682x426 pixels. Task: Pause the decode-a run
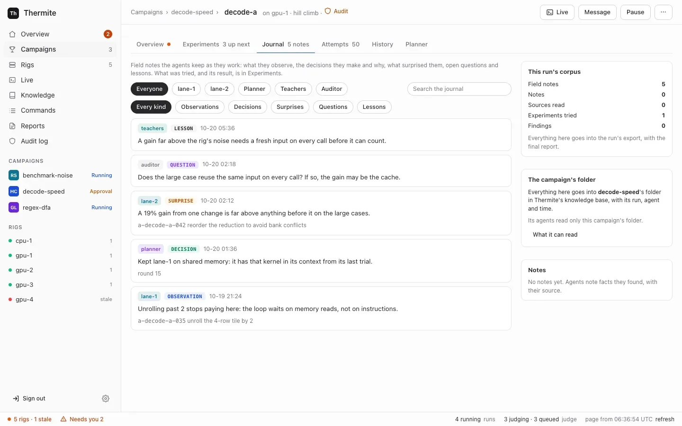point(635,12)
